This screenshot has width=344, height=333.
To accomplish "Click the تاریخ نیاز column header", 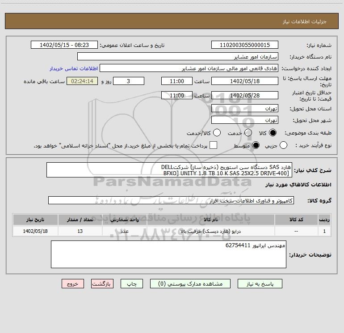I will 35,219.
